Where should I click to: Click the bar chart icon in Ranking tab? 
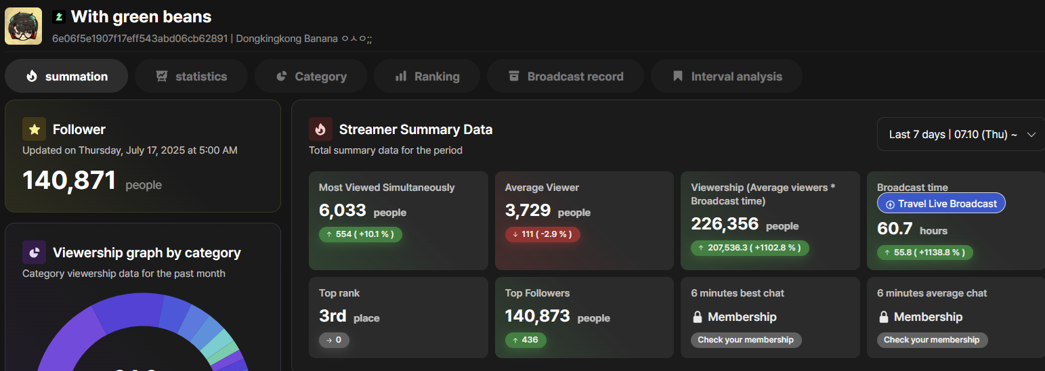click(401, 77)
